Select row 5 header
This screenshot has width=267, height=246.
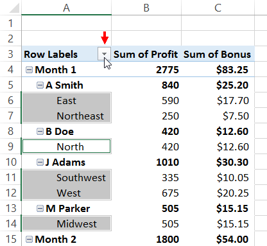point(11,85)
